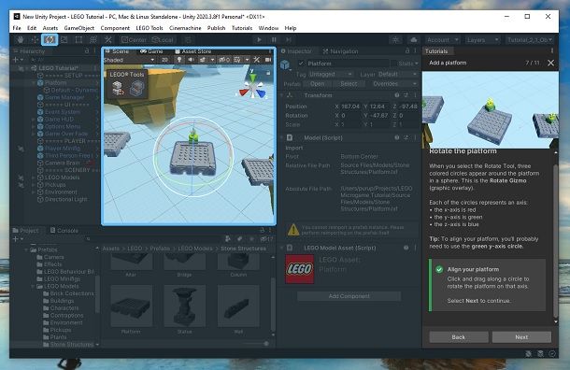Open the Cloud services icon
Image resolution: width=570 pixels, height=370 pixels.
click(414, 39)
